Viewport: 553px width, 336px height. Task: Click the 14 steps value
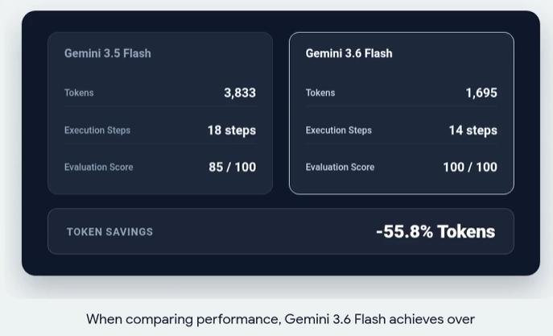(473, 131)
